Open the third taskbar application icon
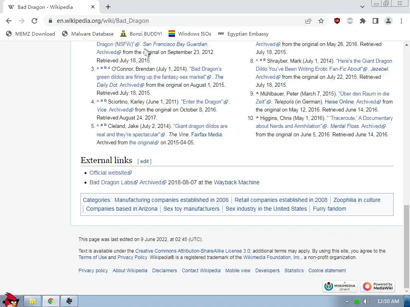The width and height of the screenshot is (410, 307). (69, 301)
